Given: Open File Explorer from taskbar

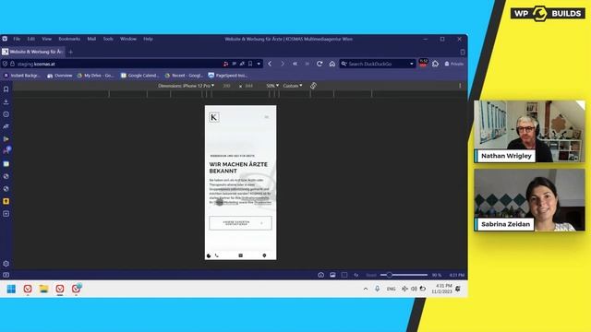Looking at the screenshot, I should (43, 289).
